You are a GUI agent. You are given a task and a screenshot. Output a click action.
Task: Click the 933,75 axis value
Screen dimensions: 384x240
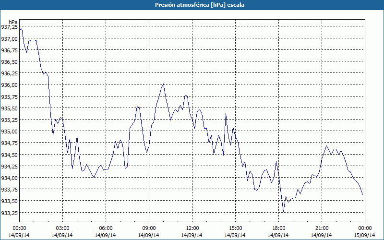[x=9, y=190]
